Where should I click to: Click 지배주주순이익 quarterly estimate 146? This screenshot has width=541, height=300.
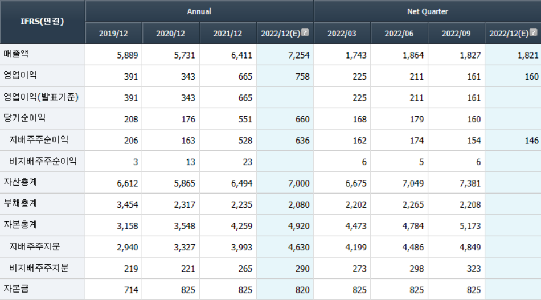pos(532,141)
